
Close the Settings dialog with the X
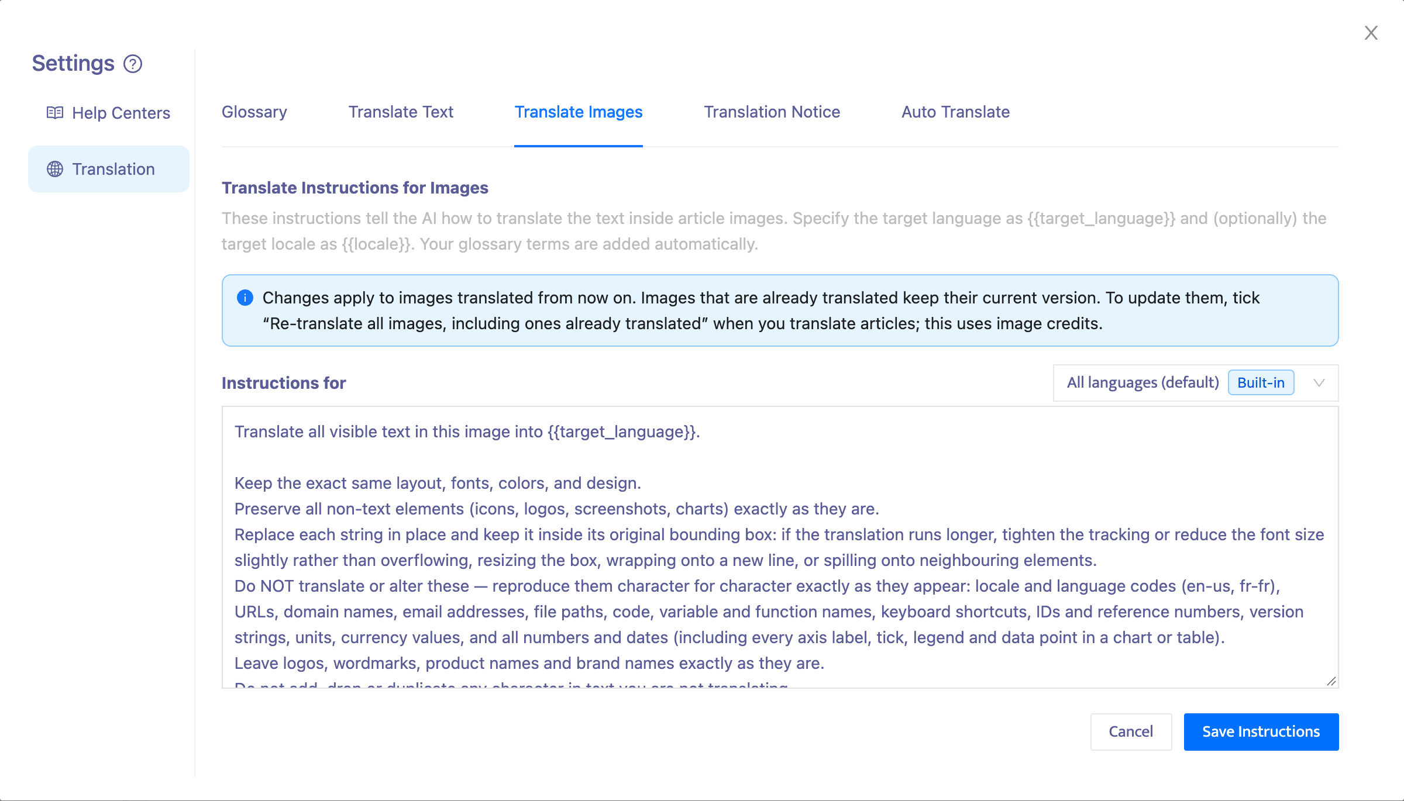(1371, 33)
